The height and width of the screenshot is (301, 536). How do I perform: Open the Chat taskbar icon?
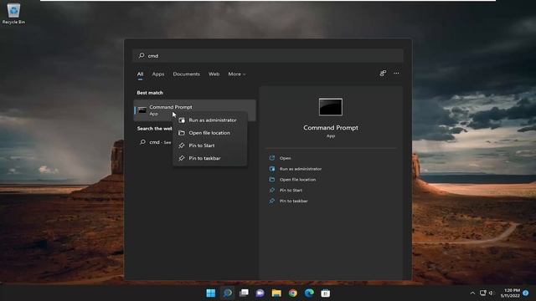[x=260, y=293]
